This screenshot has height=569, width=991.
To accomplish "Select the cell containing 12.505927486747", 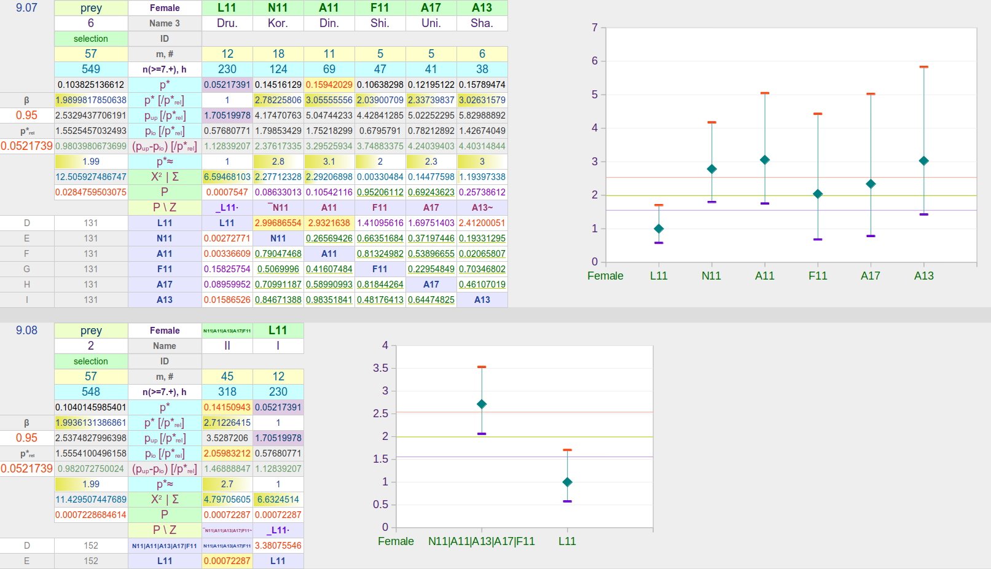I will (91, 177).
